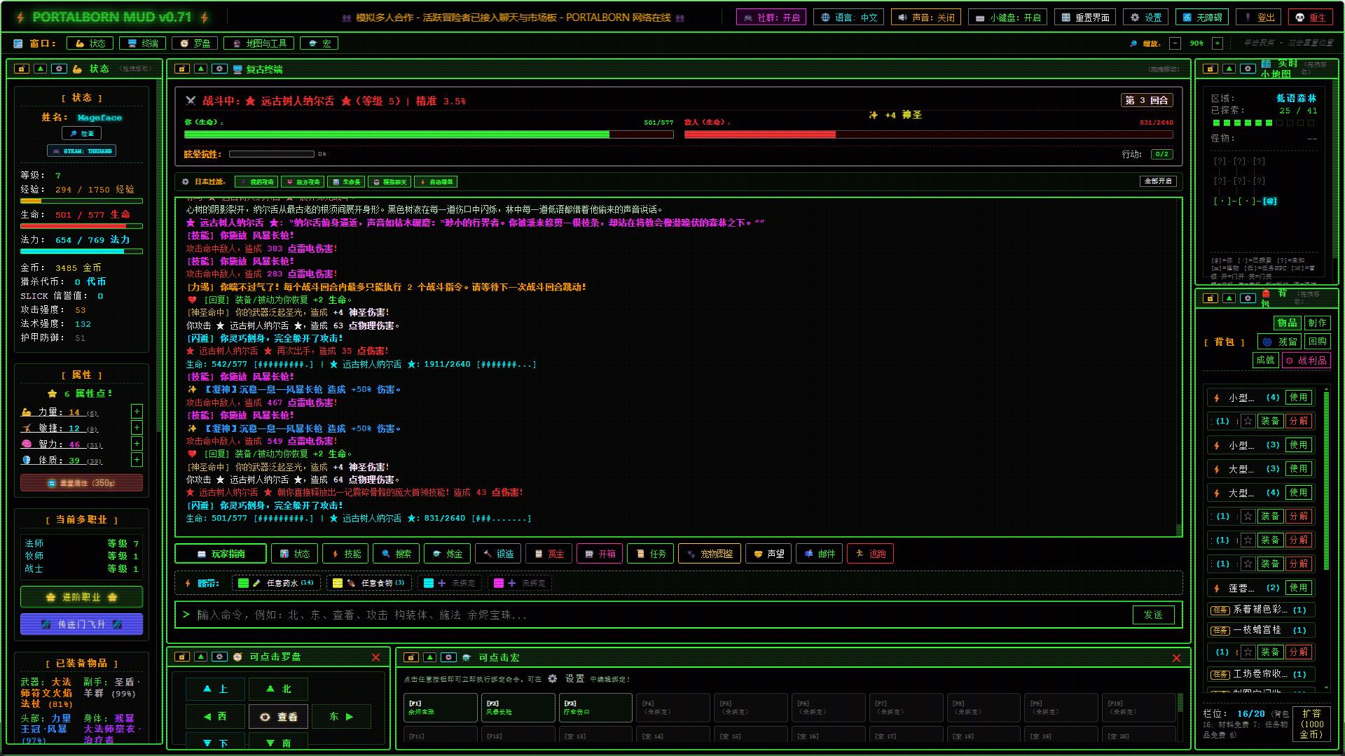Move up with the 上 compass button
Image resolution: width=1345 pixels, height=756 pixels.
(x=215, y=689)
